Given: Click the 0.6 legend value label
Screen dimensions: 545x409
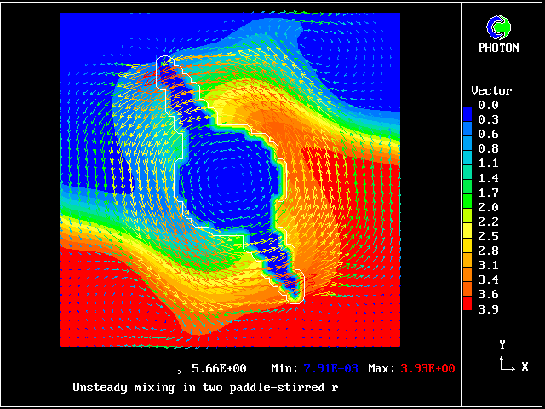Looking at the screenshot, I should 488,134.
